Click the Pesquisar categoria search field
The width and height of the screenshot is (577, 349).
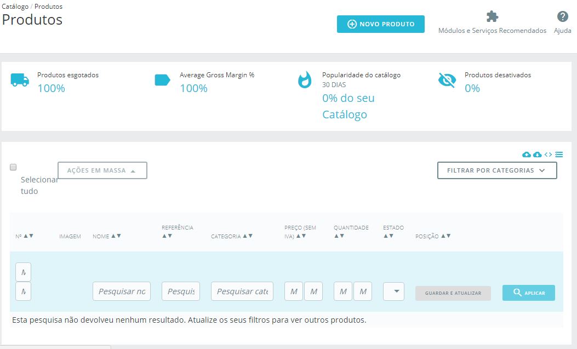(242, 291)
